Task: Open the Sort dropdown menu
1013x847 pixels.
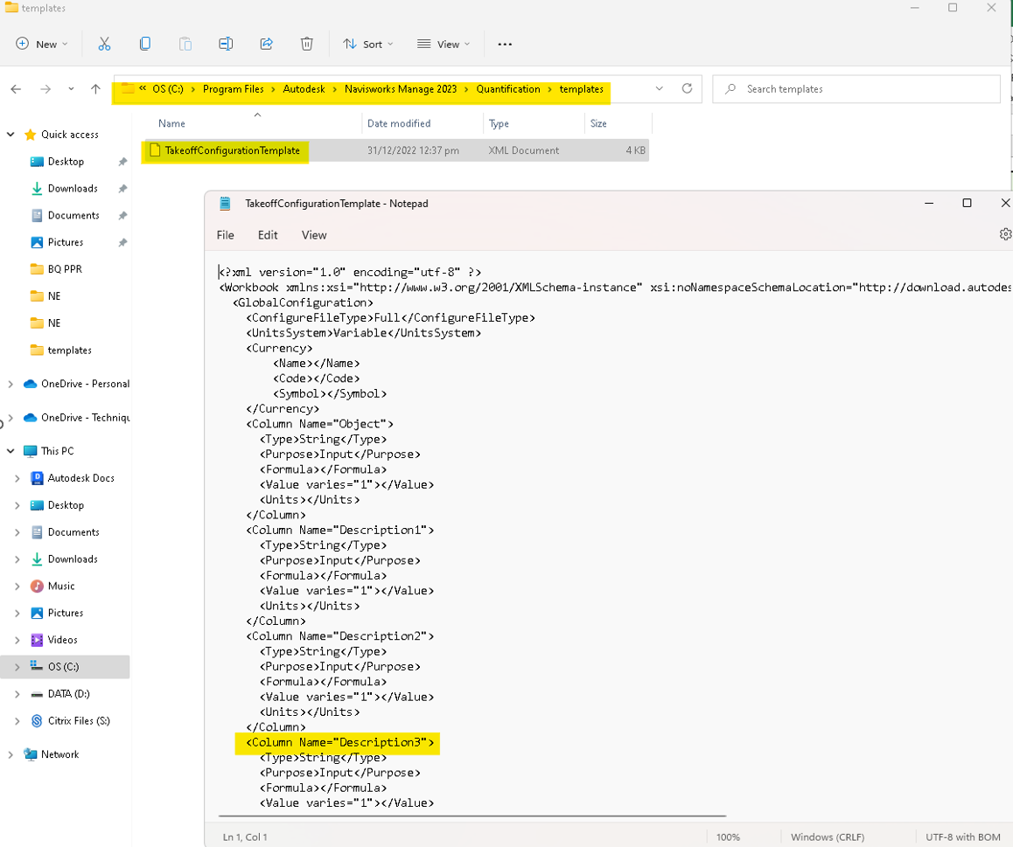Action: [x=368, y=44]
